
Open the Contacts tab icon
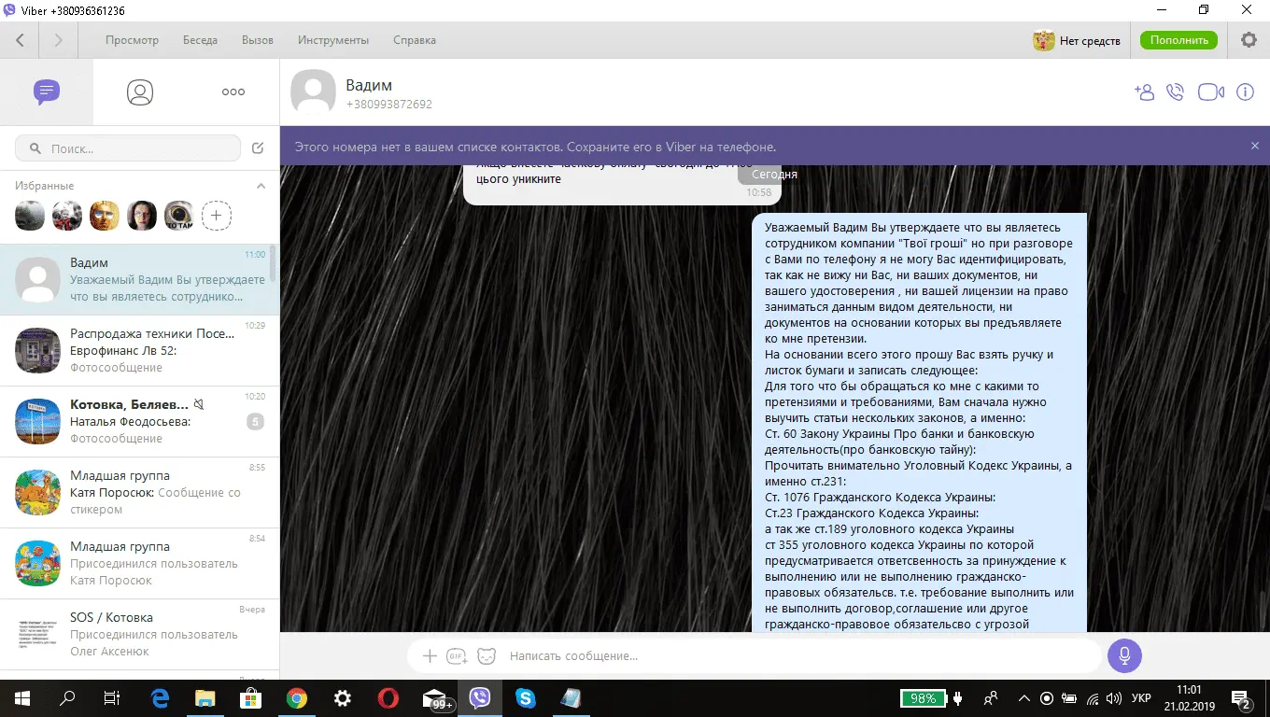point(140,91)
